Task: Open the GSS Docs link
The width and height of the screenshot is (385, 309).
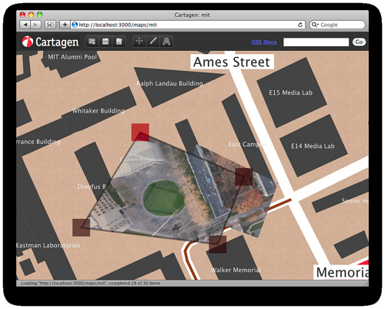Action: [x=264, y=42]
